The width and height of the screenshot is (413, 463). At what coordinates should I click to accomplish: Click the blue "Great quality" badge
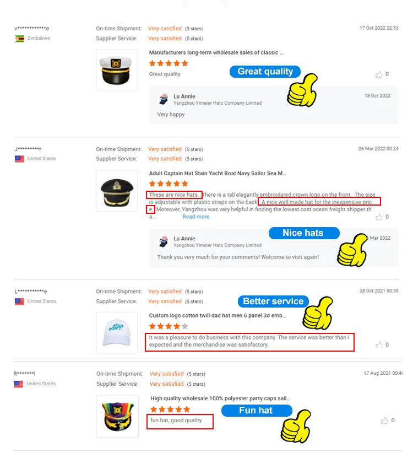[x=265, y=72]
